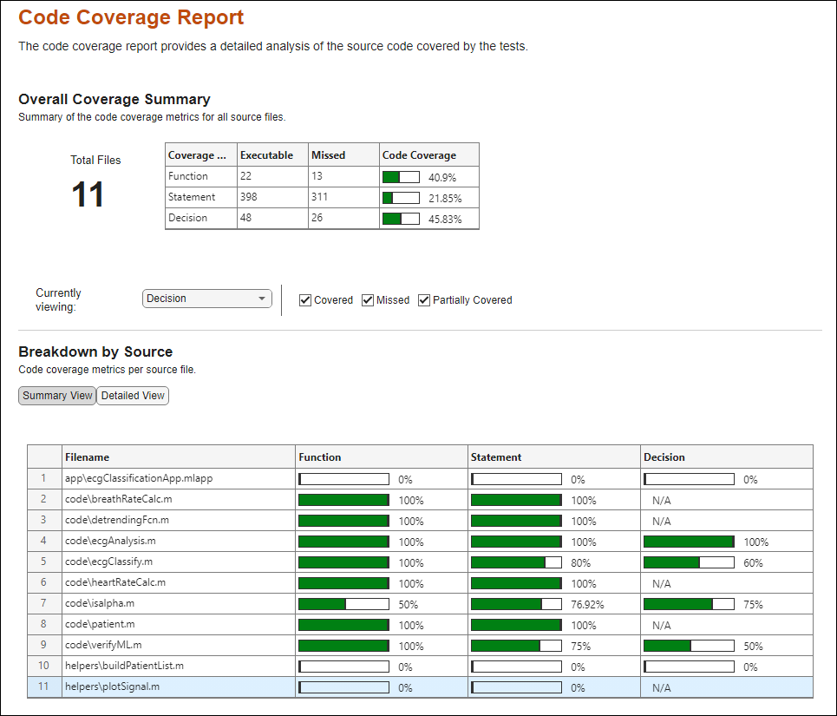Toggle the Partially Covered checkbox

pyautogui.click(x=423, y=299)
